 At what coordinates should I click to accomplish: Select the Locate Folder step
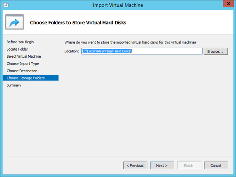point(17,49)
